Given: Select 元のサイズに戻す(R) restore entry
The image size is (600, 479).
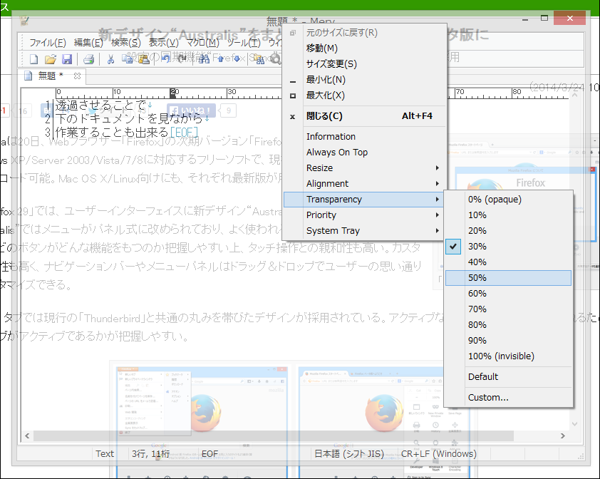Looking at the screenshot, I should click(365, 33).
